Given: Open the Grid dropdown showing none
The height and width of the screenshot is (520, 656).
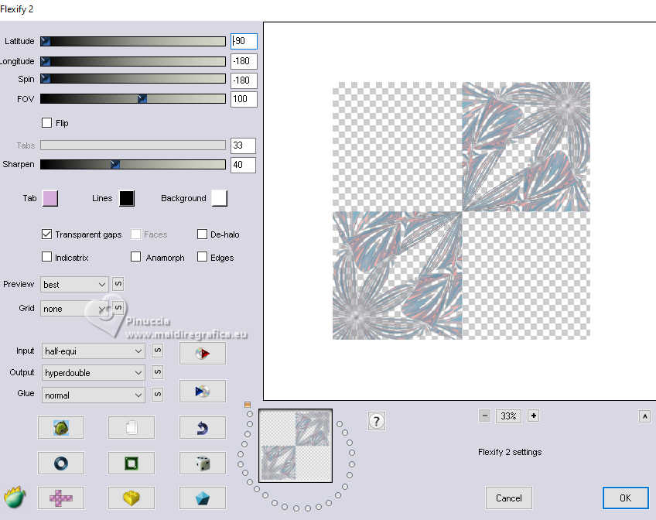Looking at the screenshot, I should pyautogui.click(x=74, y=309).
